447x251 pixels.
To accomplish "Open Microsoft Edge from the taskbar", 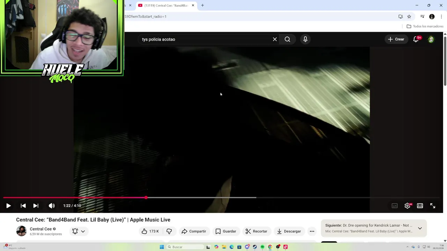I will 232,247.
